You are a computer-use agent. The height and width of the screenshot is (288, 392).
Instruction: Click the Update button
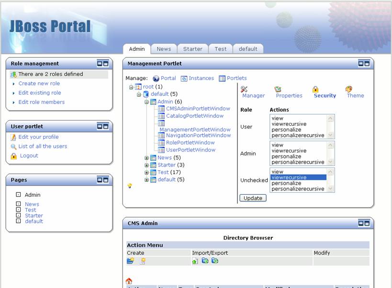(x=253, y=198)
